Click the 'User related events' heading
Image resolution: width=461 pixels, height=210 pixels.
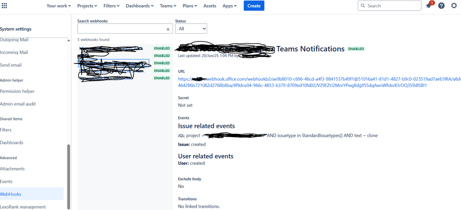205,156
